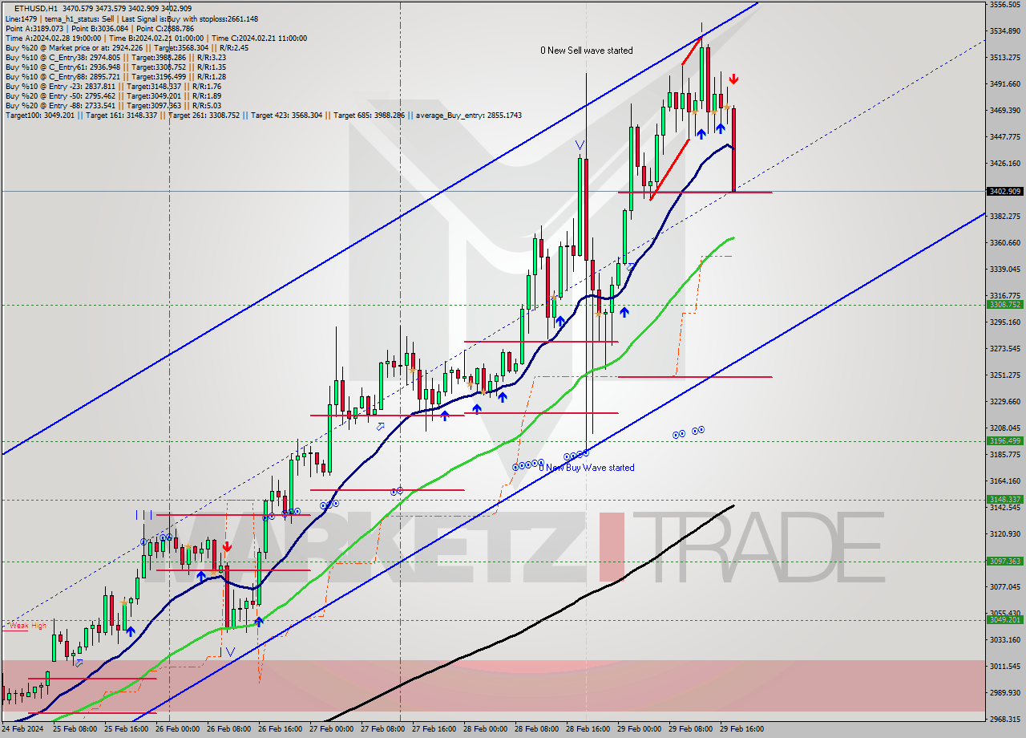Click the 3556.005 price axis label

(1005, 5)
